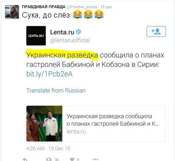Open the bear avatar profile picture
This screenshot has height=161, width=175.
tap(12, 12)
